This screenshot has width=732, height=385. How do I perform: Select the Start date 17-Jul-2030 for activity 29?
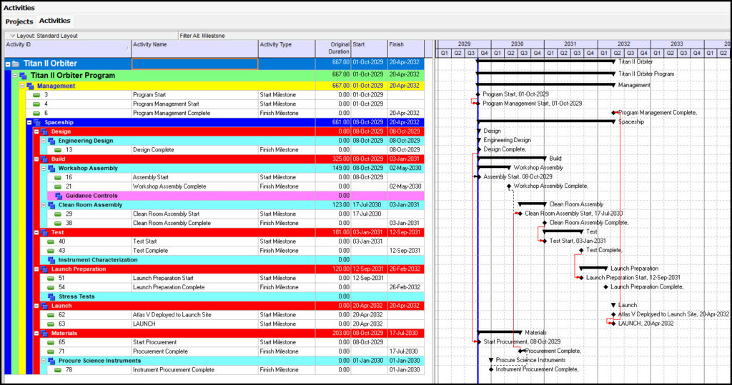pyautogui.click(x=367, y=214)
